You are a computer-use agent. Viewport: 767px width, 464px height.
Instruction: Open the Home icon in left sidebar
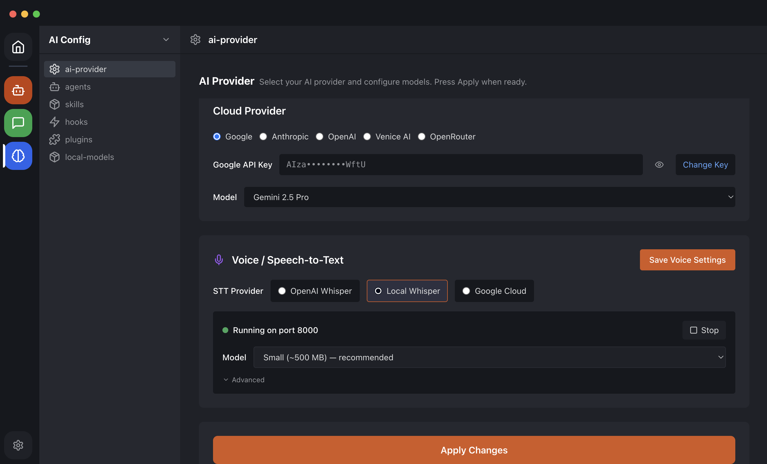coord(18,47)
